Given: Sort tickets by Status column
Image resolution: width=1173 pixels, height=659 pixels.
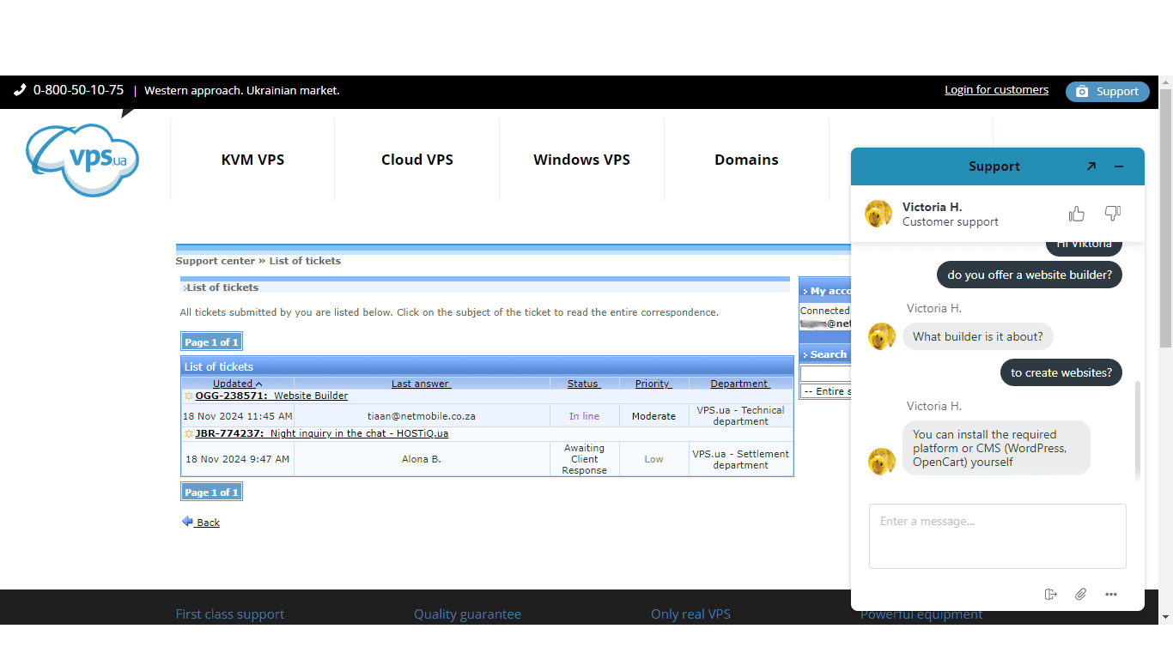Looking at the screenshot, I should pos(584,384).
